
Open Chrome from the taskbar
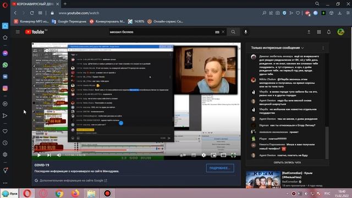tap(59, 194)
